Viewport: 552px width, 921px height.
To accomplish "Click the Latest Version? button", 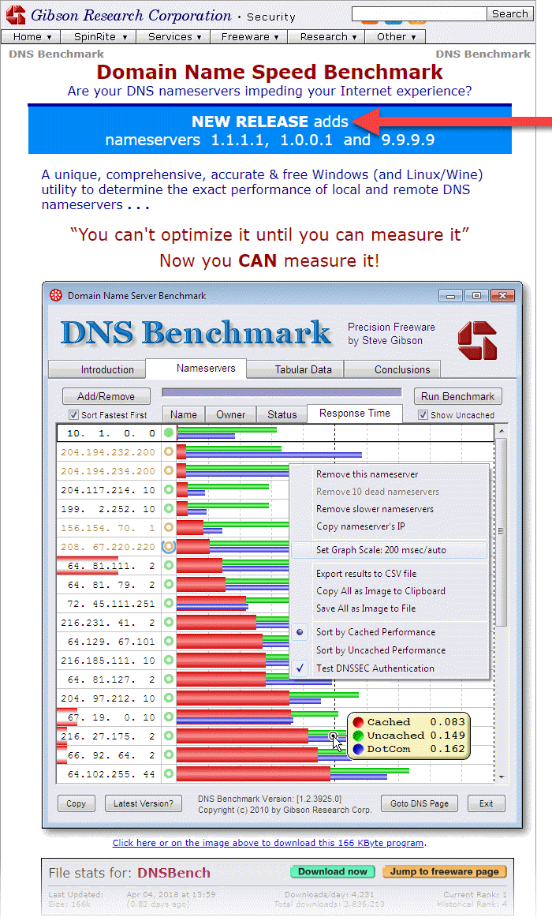I will pos(144,803).
